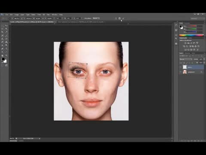
Task: Commit the transform with the checkmark
Action: point(123,19)
